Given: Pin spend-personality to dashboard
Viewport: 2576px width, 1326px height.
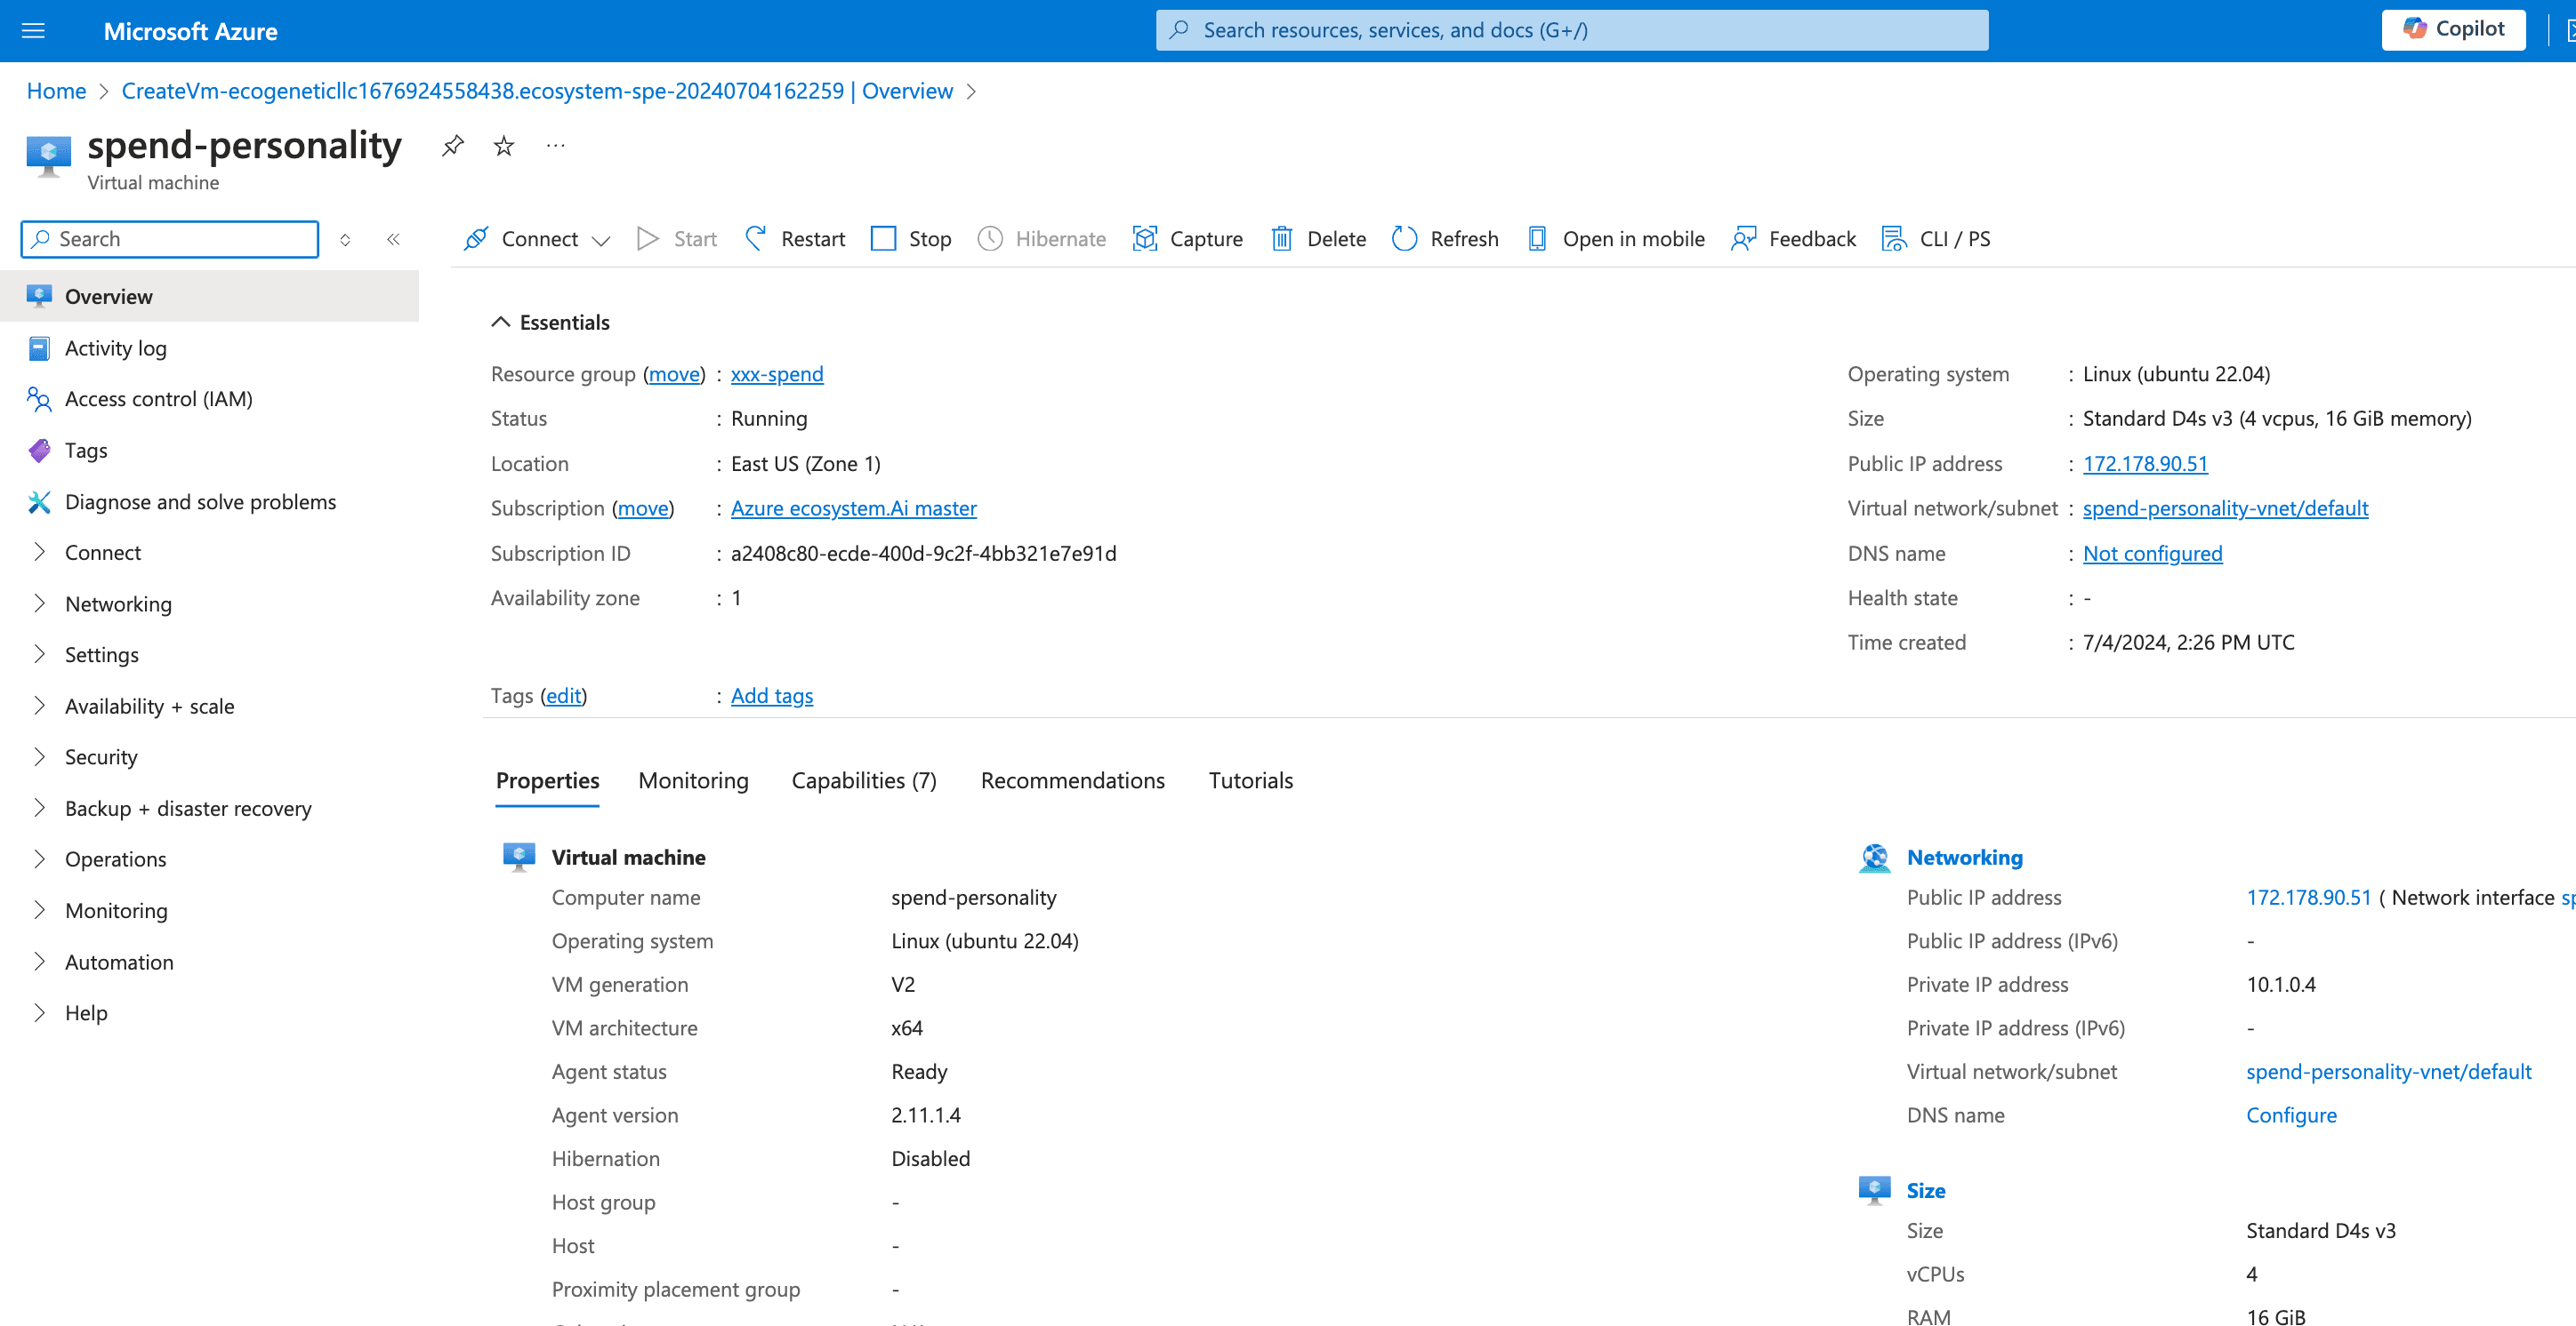Looking at the screenshot, I should [453, 146].
